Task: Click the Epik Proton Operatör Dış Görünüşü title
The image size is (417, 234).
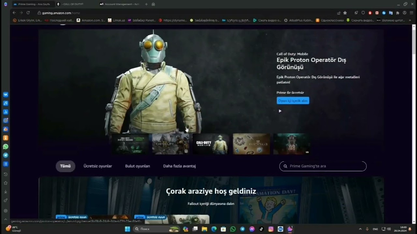Action: coord(311,63)
